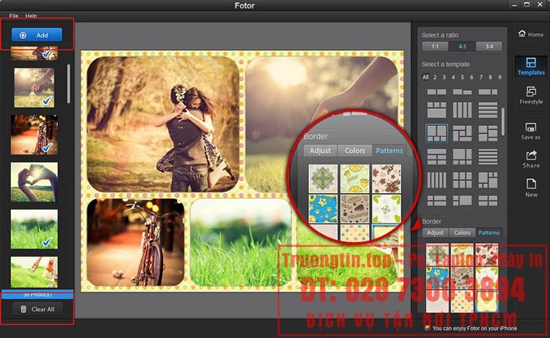
Task: Open the Border Adjust tab
Action: coord(435,233)
